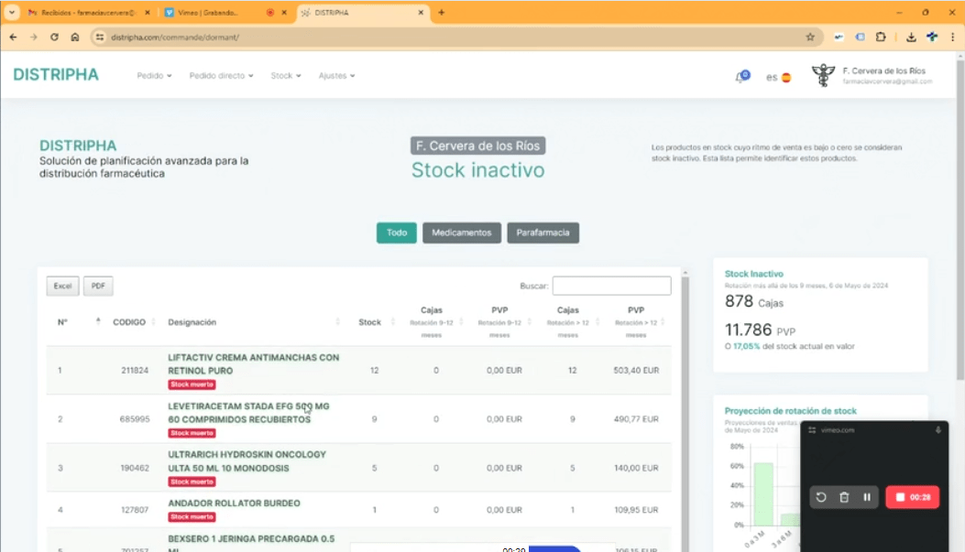Screen dimensions: 965x552
Task: Click the Stock muerto badge under LIFTACTIV
Action: (192, 384)
